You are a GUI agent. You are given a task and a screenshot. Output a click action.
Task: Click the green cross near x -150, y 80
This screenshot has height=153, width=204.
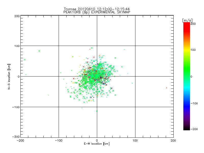(x=39, y=51)
